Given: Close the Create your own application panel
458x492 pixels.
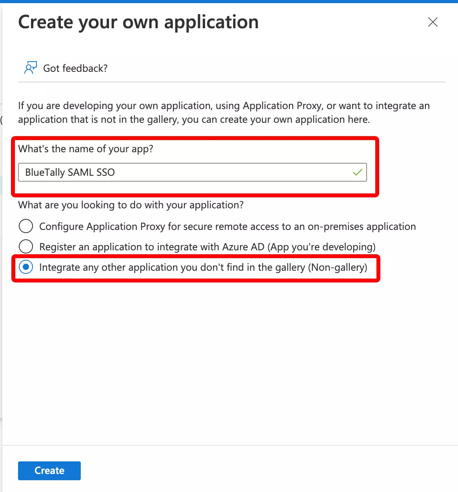Looking at the screenshot, I should 433,22.
